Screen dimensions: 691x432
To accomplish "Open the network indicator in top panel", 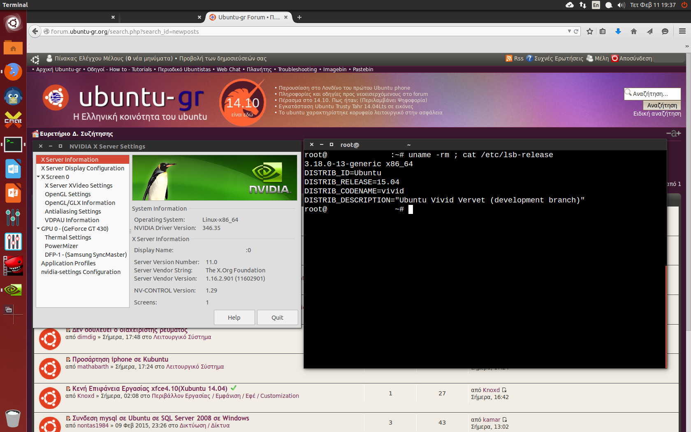I will (583, 5).
